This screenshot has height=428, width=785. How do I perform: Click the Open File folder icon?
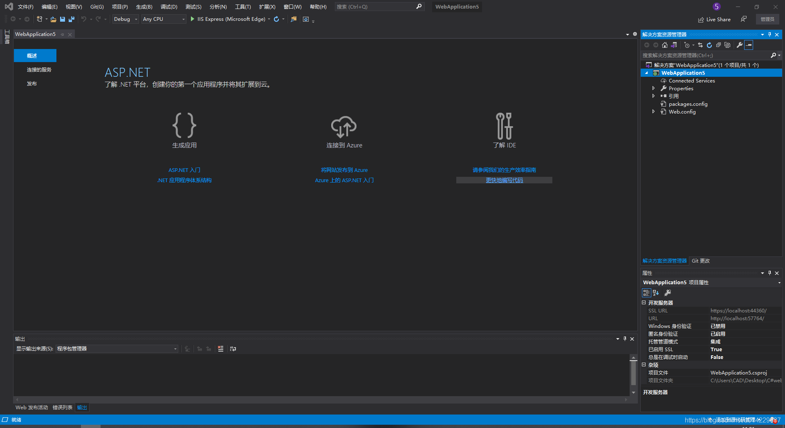coord(53,19)
